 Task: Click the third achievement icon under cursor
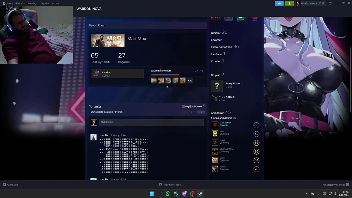pos(168,81)
